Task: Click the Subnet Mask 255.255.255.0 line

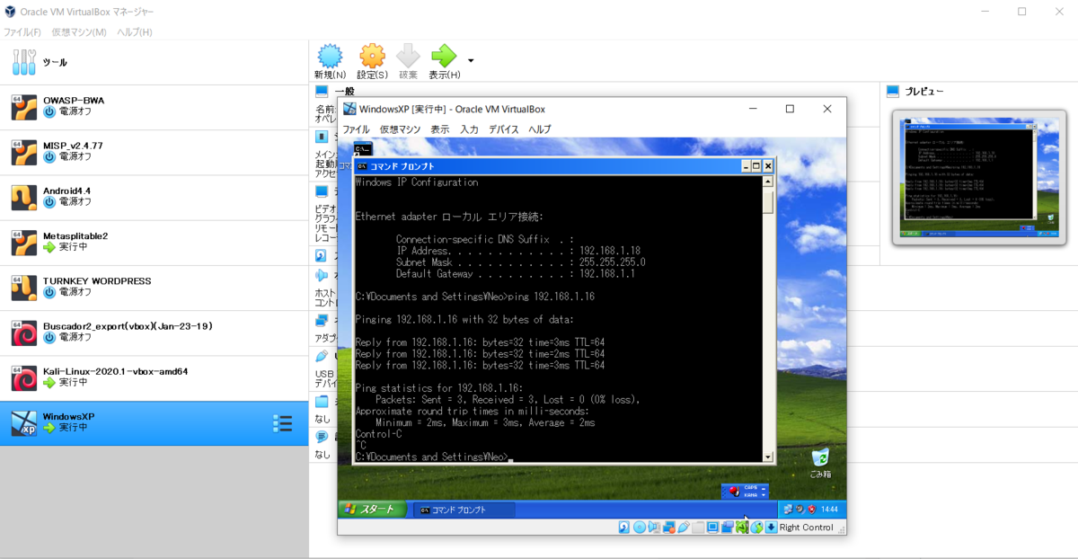Action: pos(520,262)
